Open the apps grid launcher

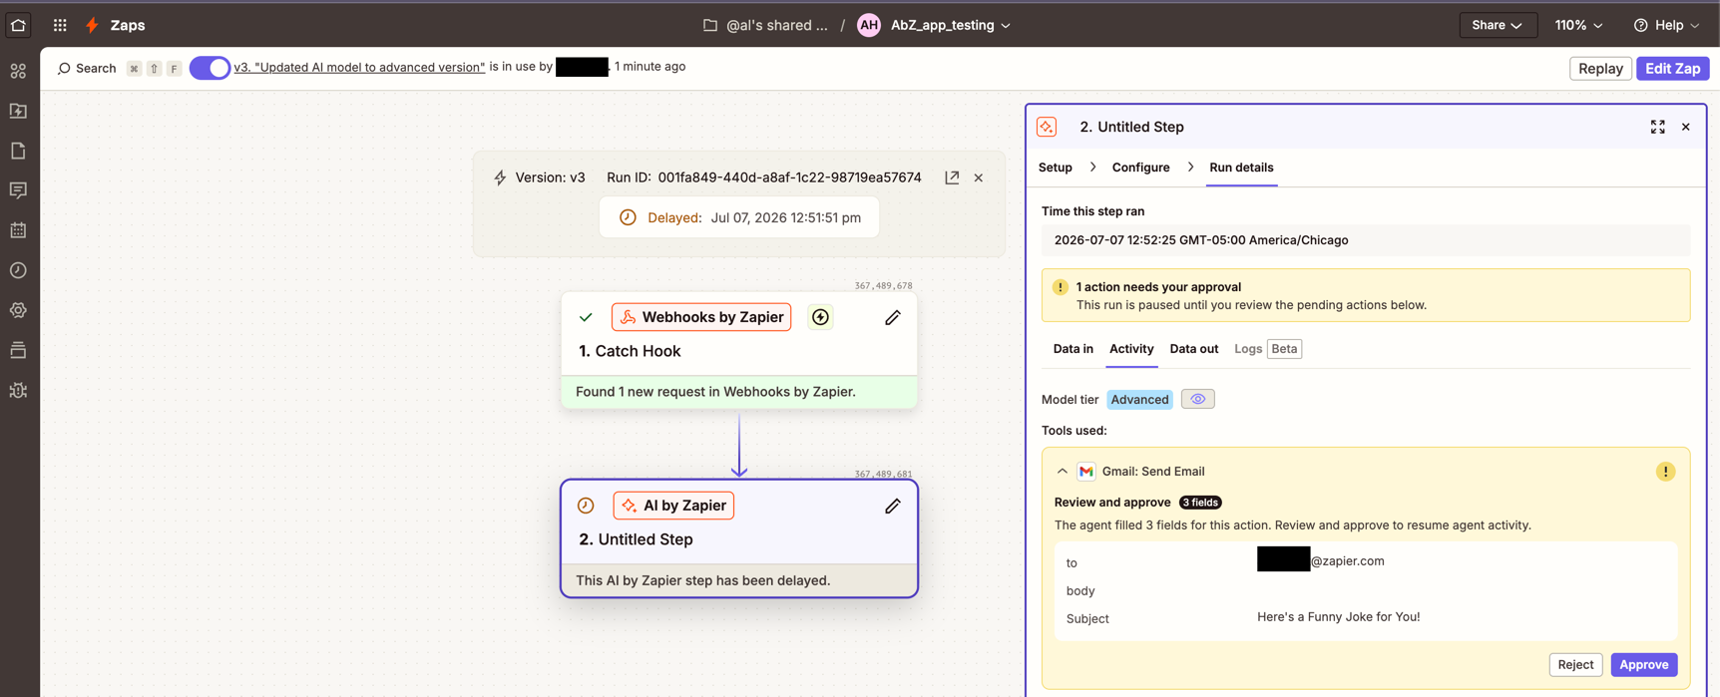point(60,25)
